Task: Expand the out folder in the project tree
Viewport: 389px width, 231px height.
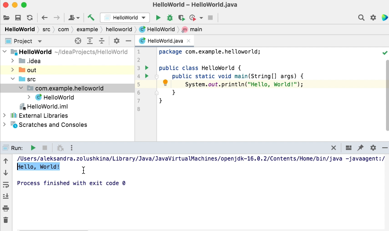Action: tap(12, 70)
